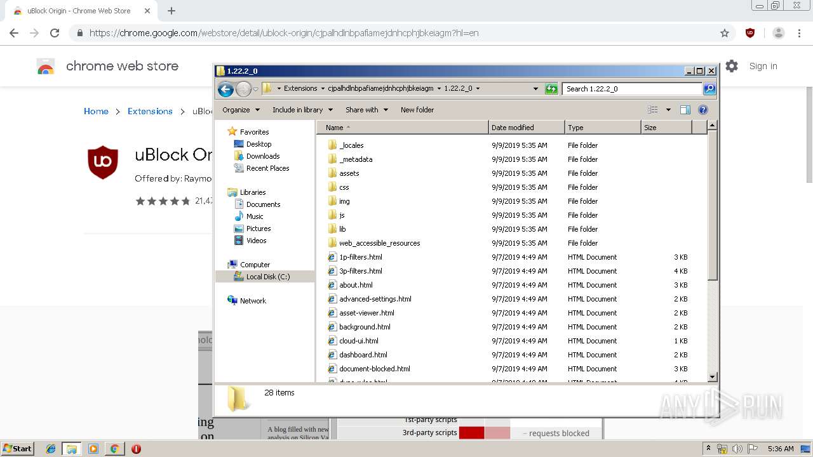Open Explorer help question mark icon
This screenshot has width=813, height=457.
pos(703,110)
